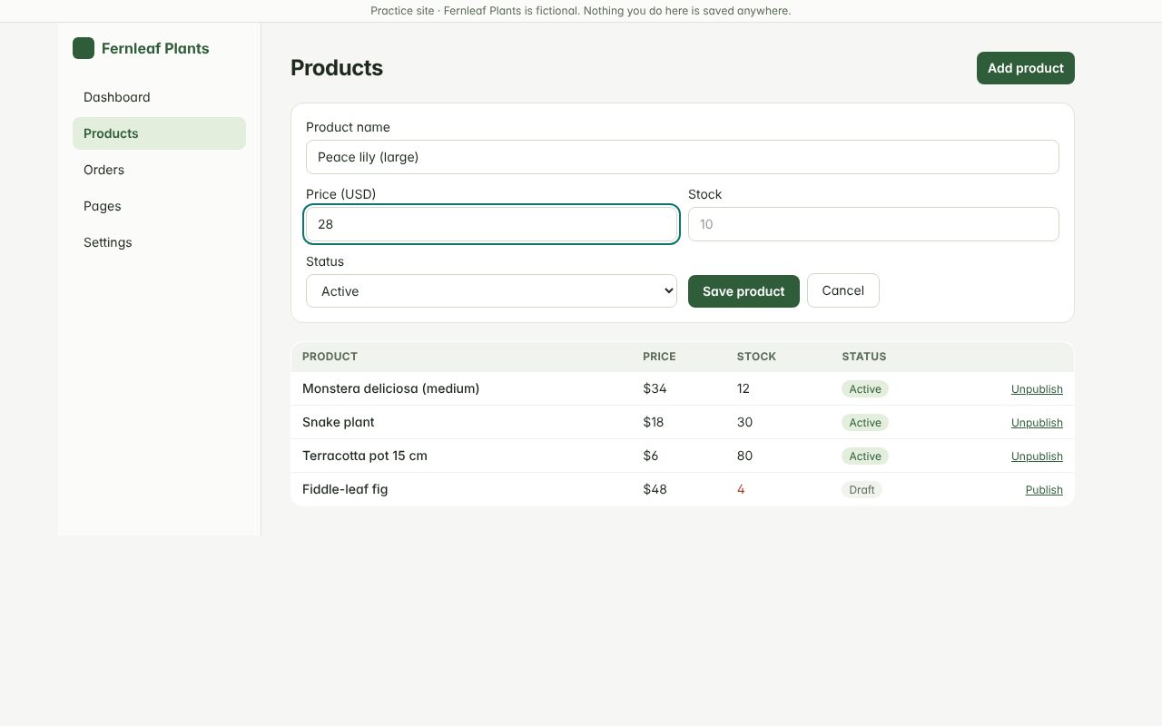Click the stock value 12
The image size is (1162, 726).
[x=743, y=388]
